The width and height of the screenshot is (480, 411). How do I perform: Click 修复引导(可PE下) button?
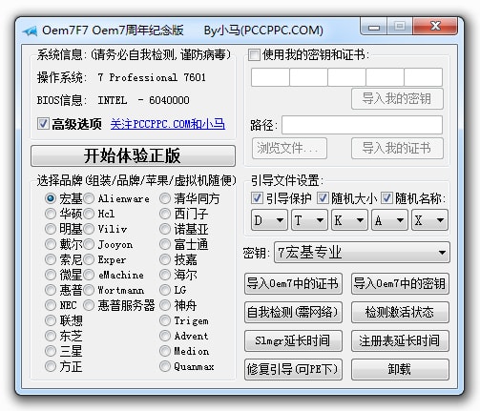[x=293, y=369]
